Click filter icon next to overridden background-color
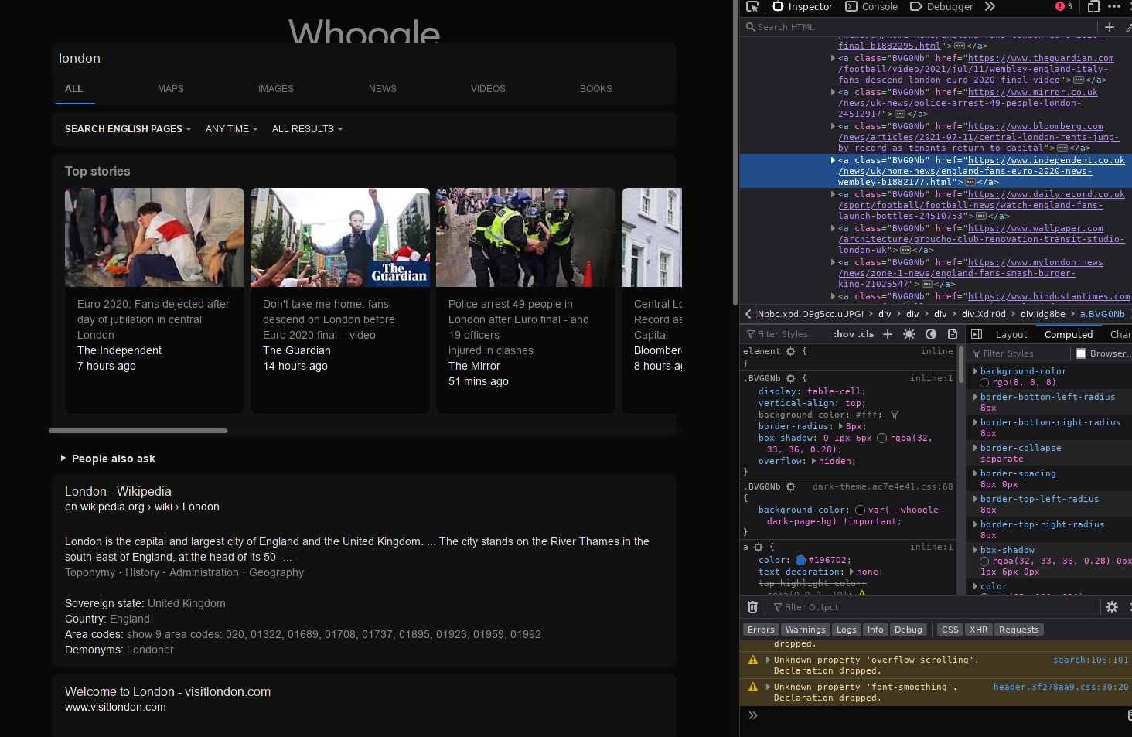This screenshot has width=1132, height=737. (895, 415)
